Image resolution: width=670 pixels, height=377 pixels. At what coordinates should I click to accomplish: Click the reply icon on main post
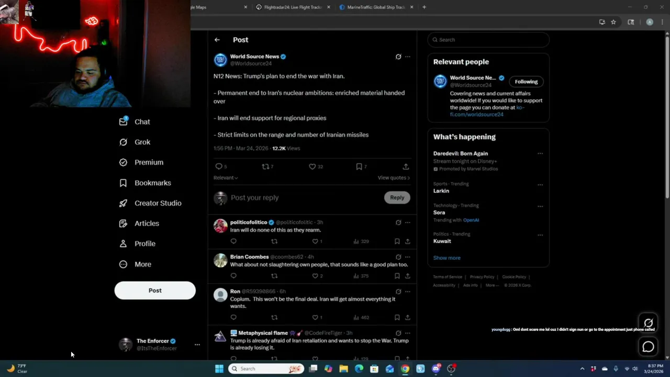tap(219, 167)
